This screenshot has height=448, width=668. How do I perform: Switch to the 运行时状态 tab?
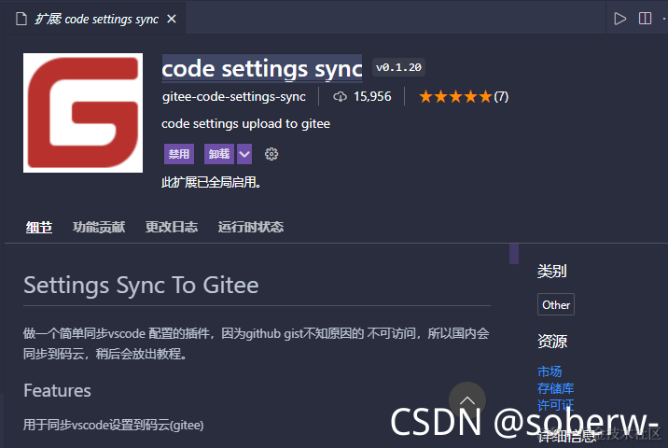click(x=250, y=227)
